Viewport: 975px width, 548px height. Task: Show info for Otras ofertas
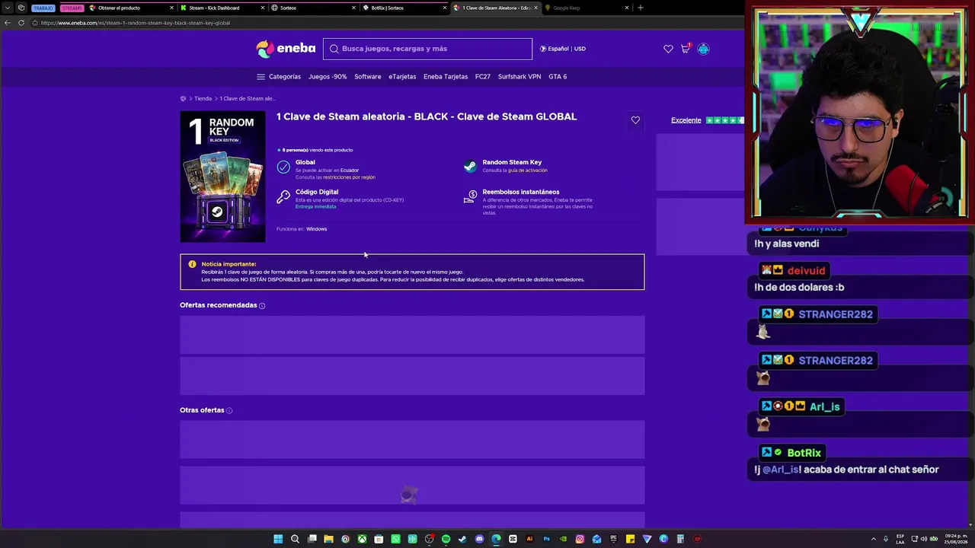coord(229,411)
